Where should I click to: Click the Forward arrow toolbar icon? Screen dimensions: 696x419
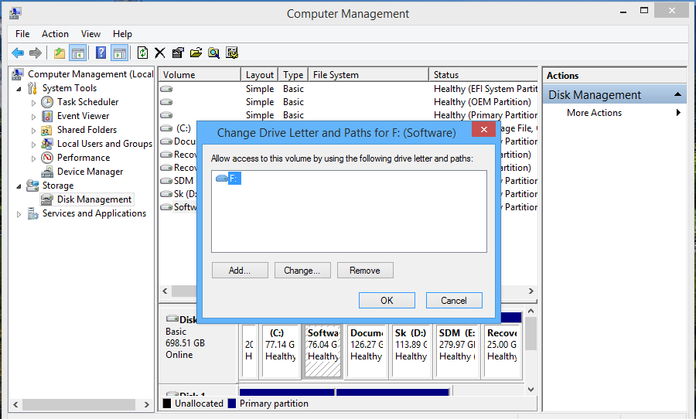click(x=36, y=53)
